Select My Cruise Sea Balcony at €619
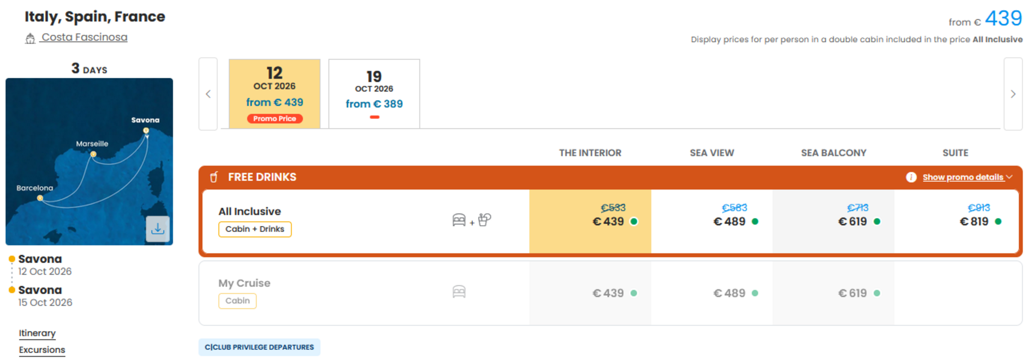 point(833,293)
